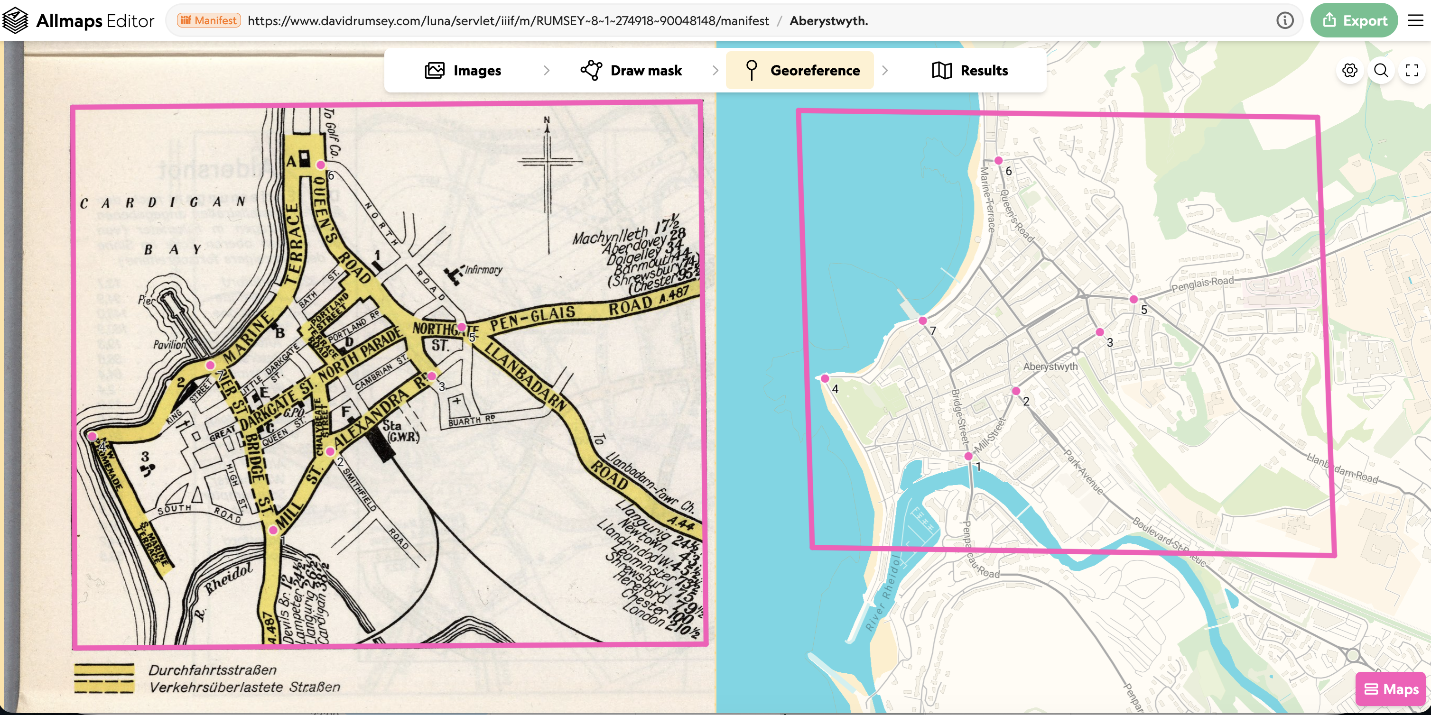1431x715 pixels.
Task: Open the Allmaps Editor home link
Action: coord(78,20)
